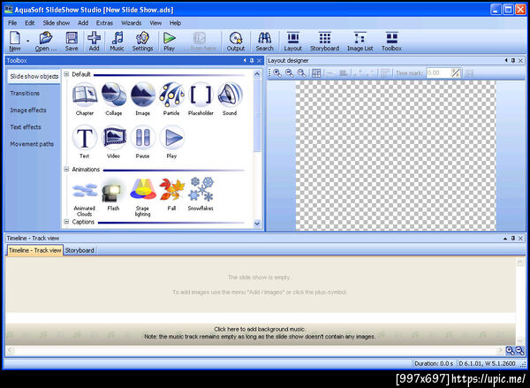Collapse the Animations group in Toolbox
530x388 pixels.
coord(66,169)
